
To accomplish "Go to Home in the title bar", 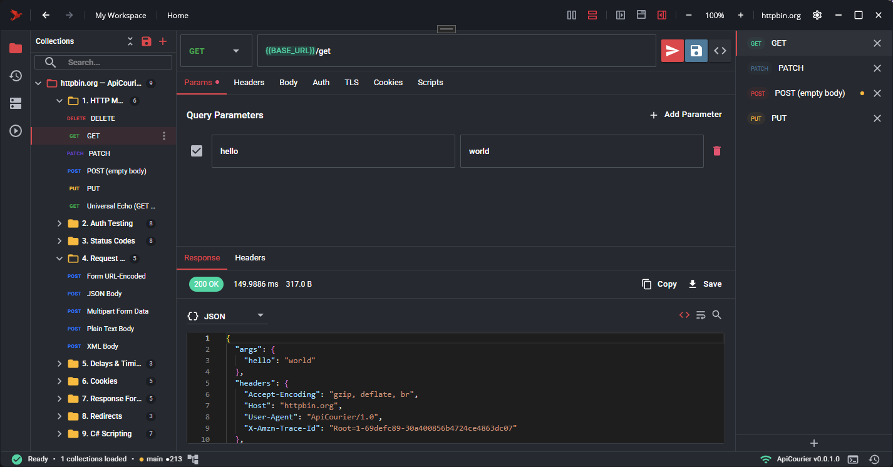I will (178, 15).
